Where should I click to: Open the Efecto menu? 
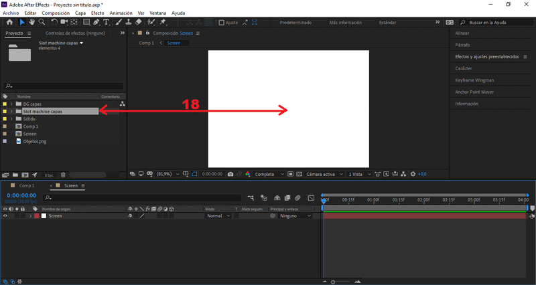click(97, 13)
